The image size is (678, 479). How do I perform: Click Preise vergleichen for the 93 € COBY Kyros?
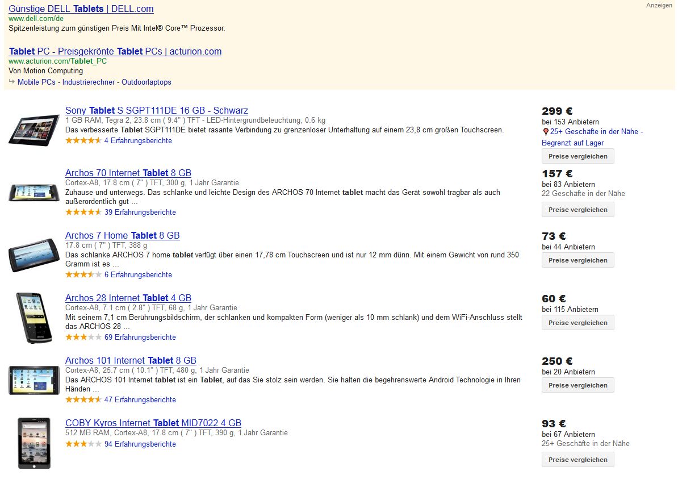click(577, 460)
